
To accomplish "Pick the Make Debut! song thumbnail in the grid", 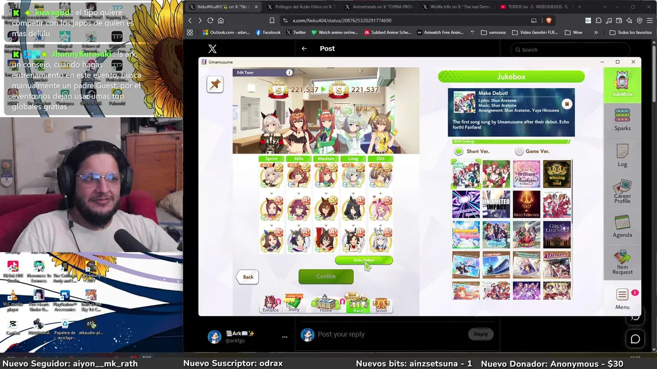I will 466,174.
